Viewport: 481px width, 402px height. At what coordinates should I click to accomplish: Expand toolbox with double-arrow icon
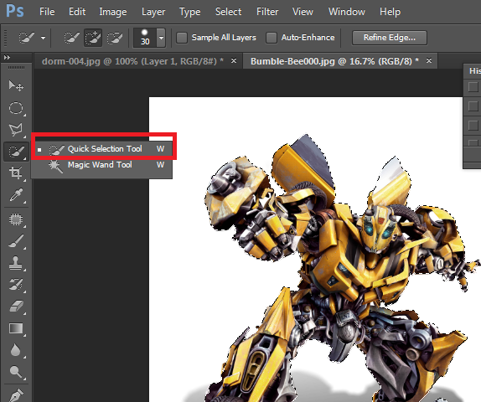(7, 57)
